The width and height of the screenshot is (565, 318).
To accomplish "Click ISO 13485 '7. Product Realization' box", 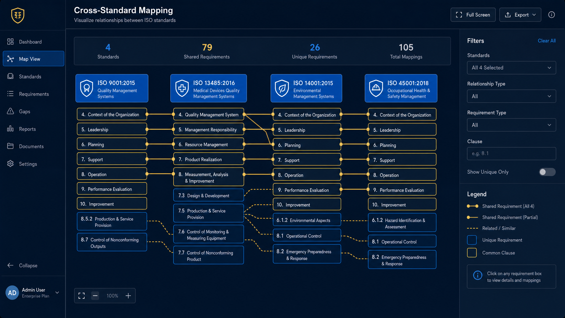I will click(209, 159).
